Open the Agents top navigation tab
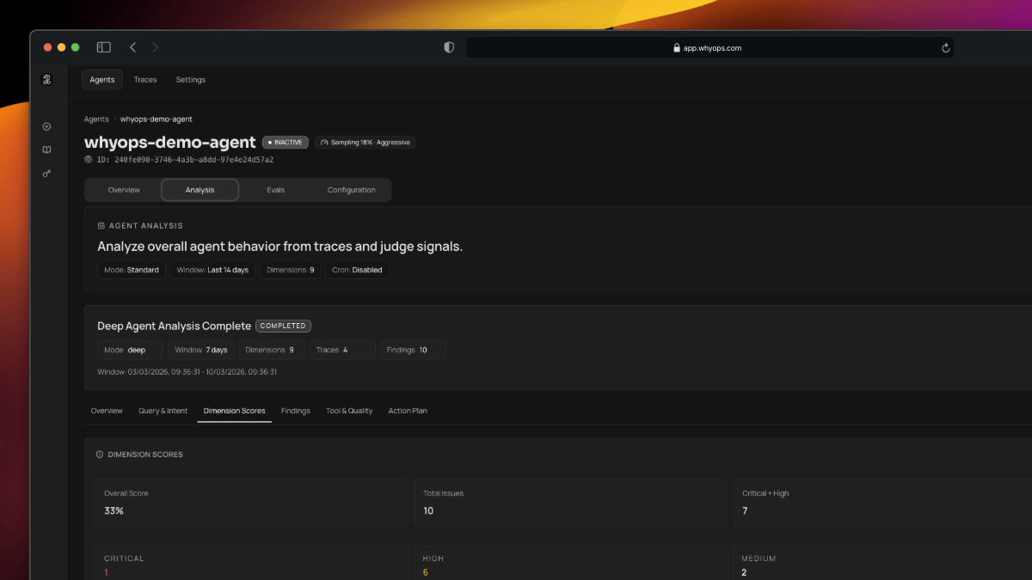The image size is (1032, 580). pyautogui.click(x=102, y=80)
